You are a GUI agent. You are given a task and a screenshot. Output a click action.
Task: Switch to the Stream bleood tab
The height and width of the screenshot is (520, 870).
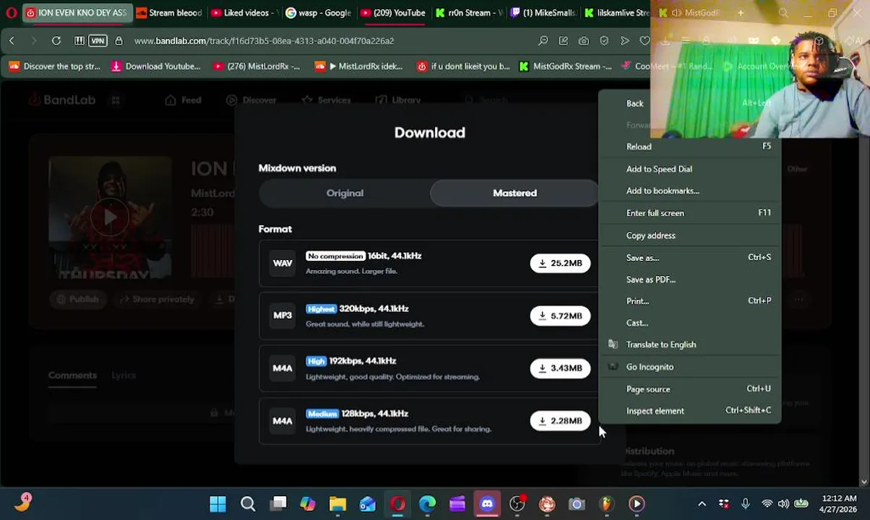coord(169,12)
